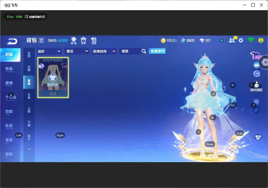Image resolution: width=268 pixels, height=188 pixels.
Task: Click the 30820 coupon amount
Action: (x=190, y=40)
